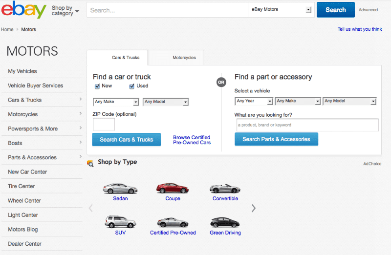Image resolution: width=391 pixels, height=255 pixels.
Task: Click the Search Cars & Trucks button
Action: 126,139
